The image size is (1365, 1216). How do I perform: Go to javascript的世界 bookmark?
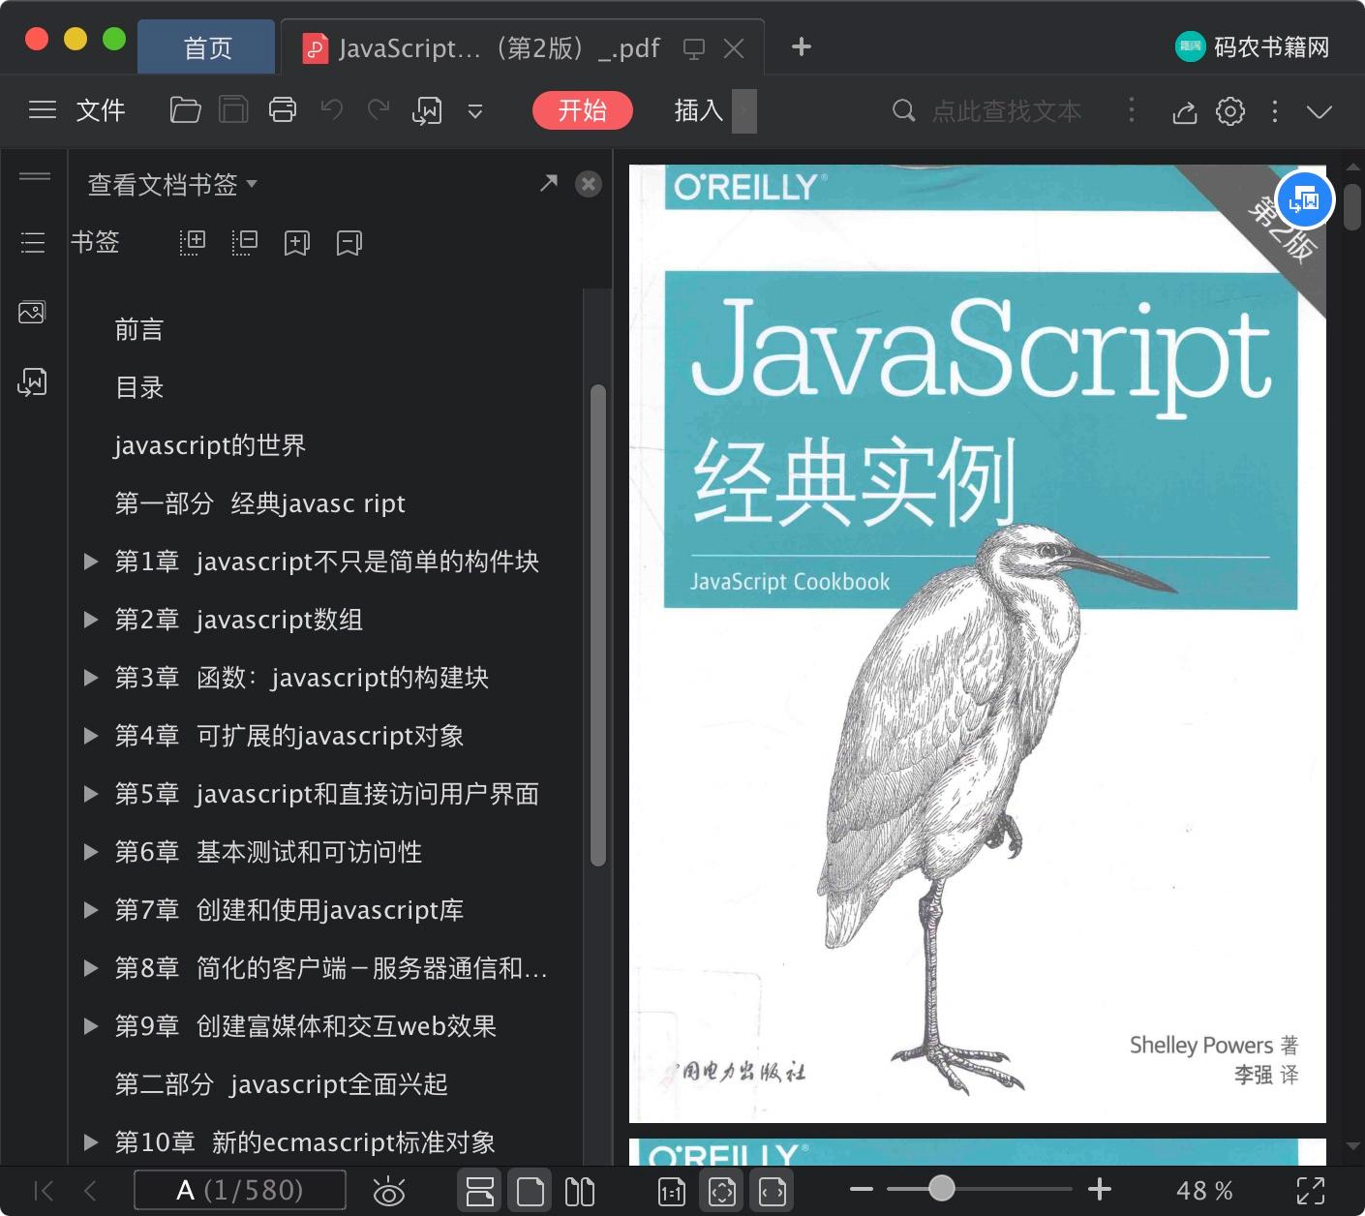[210, 445]
